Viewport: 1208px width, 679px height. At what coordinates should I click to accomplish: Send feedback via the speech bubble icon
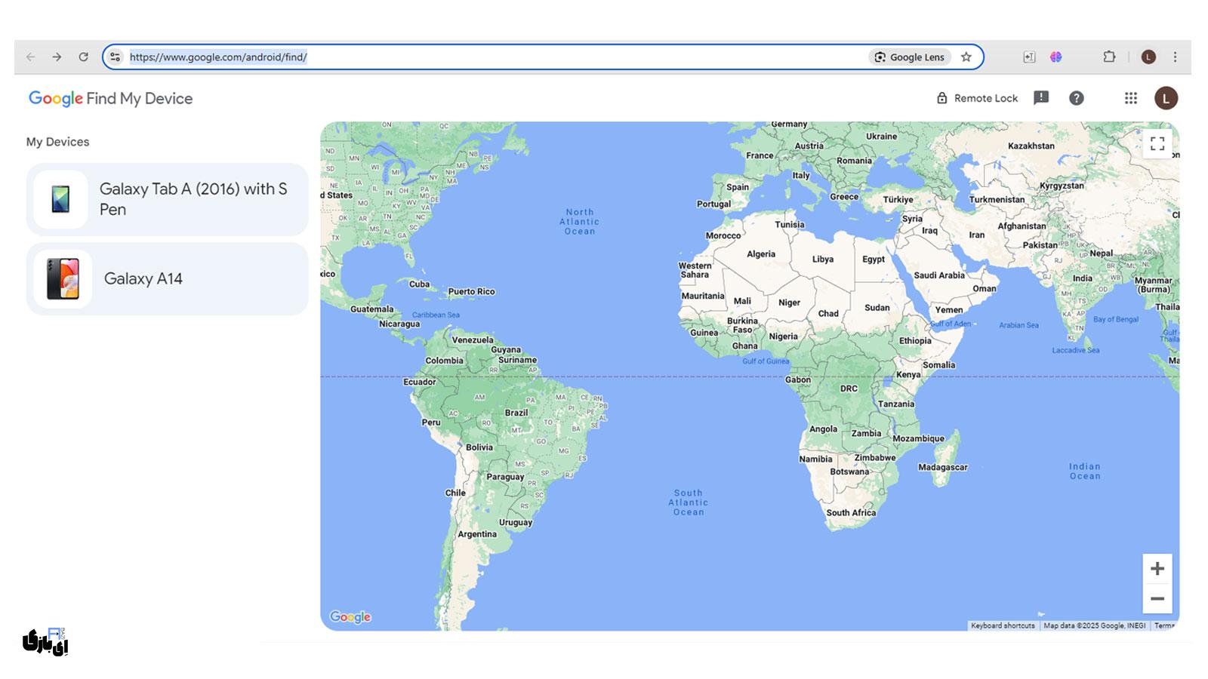pos(1041,98)
